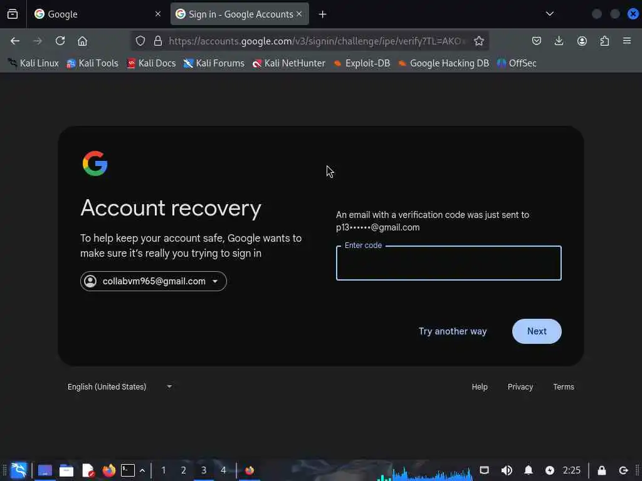Open the Kali Tools bookmark
The width and height of the screenshot is (642, 481).
[93, 63]
